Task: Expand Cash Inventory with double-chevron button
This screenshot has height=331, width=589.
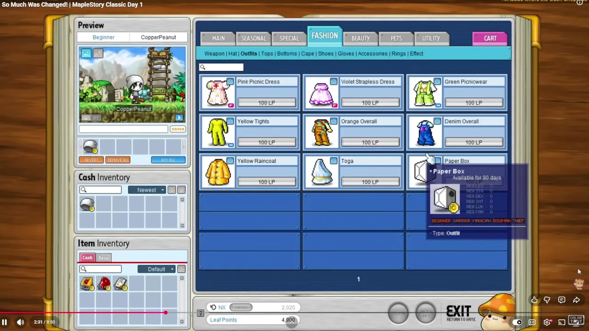Action: coord(172,190)
